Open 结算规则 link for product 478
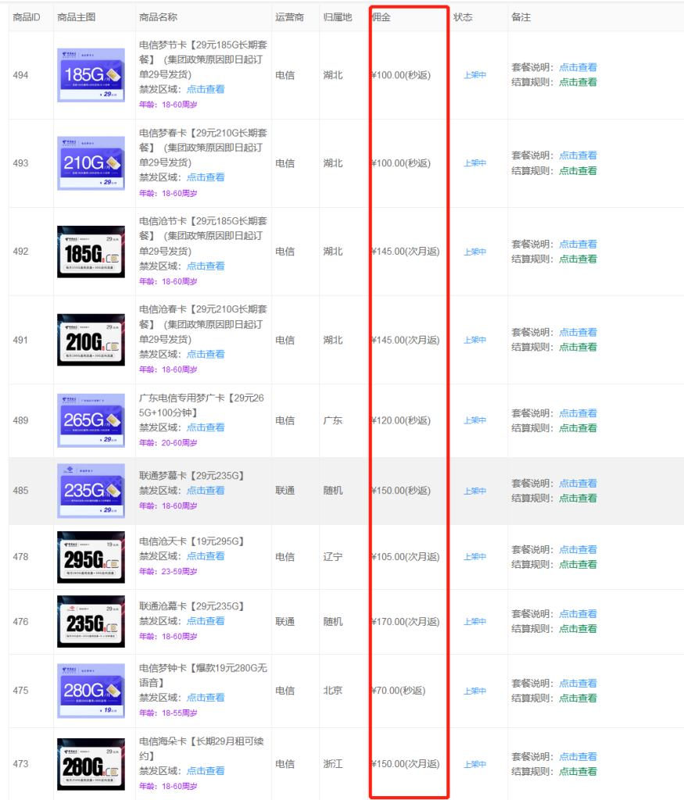The height and width of the screenshot is (800, 684). [x=578, y=565]
